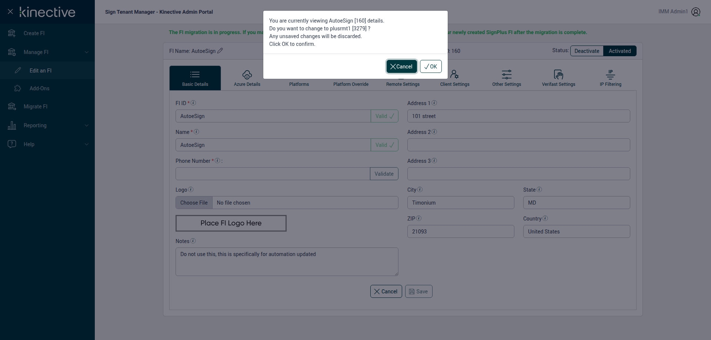Focus the Country field showing United States
Image resolution: width=711 pixels, height=340 pixels.
[x=577, y=232]
